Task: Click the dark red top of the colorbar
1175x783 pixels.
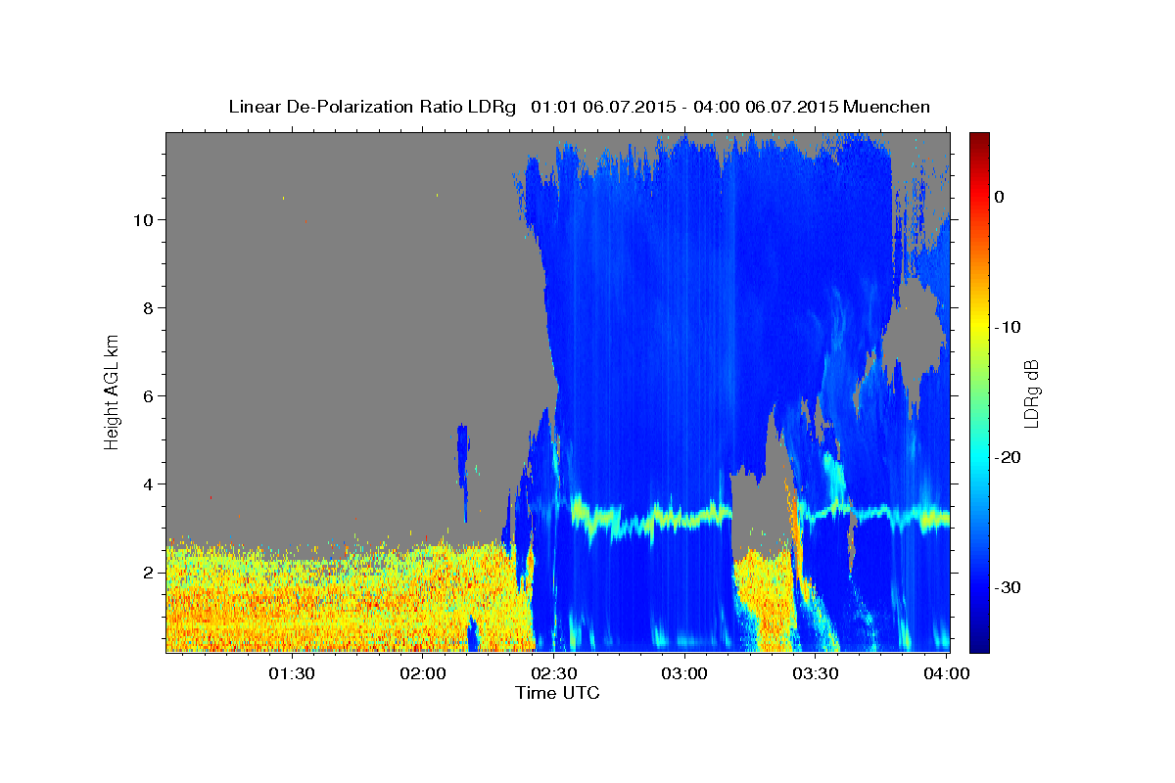Action: [979, 139]
